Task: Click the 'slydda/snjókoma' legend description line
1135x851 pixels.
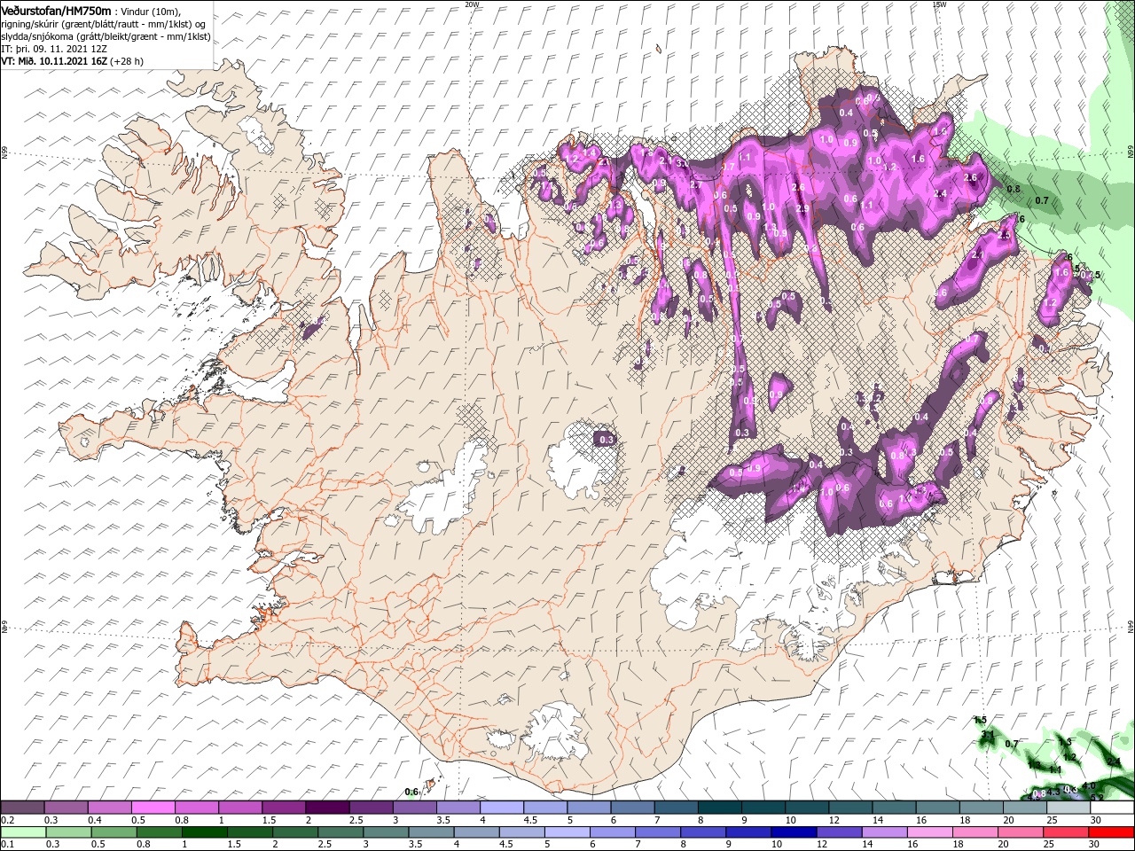Action: pos(106,36)
